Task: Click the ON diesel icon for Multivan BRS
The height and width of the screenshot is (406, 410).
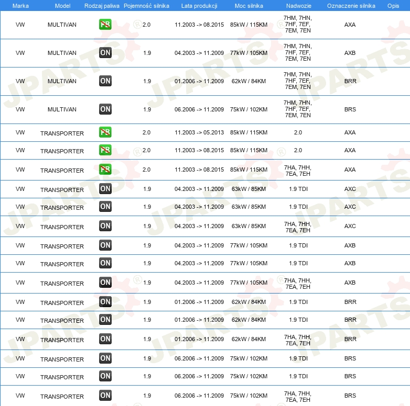Action: 105,109
